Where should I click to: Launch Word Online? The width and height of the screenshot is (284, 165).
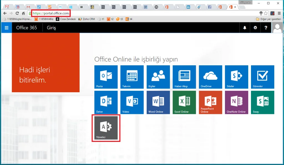[158, 102]
